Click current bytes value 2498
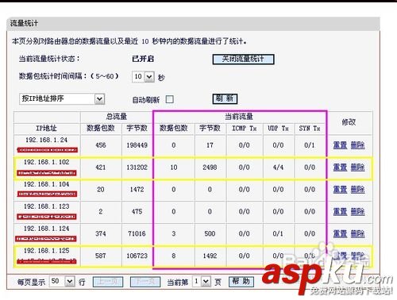The image size is (397, 300). click(210, 167)
